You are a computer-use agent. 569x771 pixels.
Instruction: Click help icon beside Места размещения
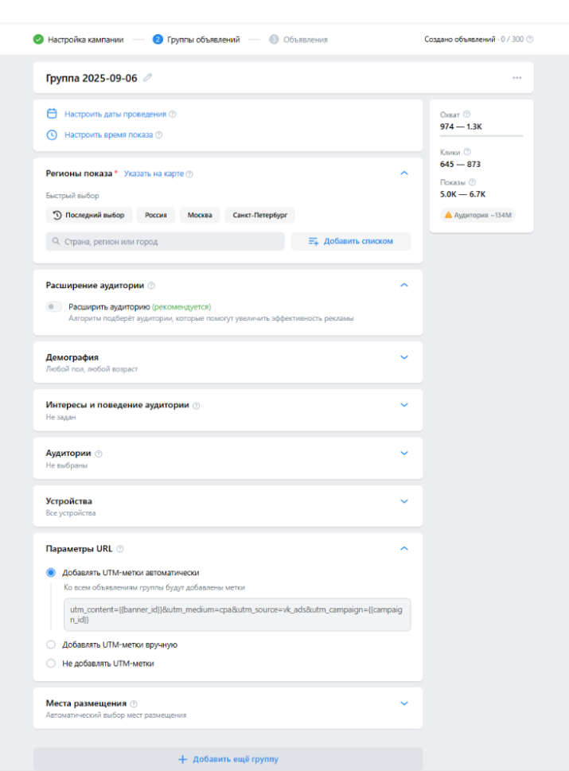[x=133, y=704]
